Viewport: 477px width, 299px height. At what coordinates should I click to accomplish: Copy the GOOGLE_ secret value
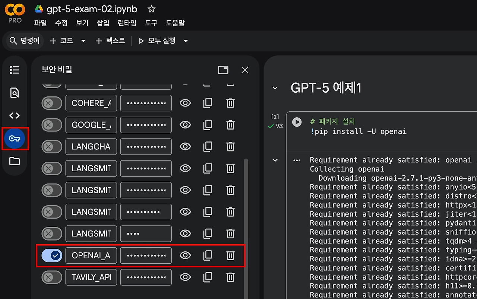tap(208, 125)
